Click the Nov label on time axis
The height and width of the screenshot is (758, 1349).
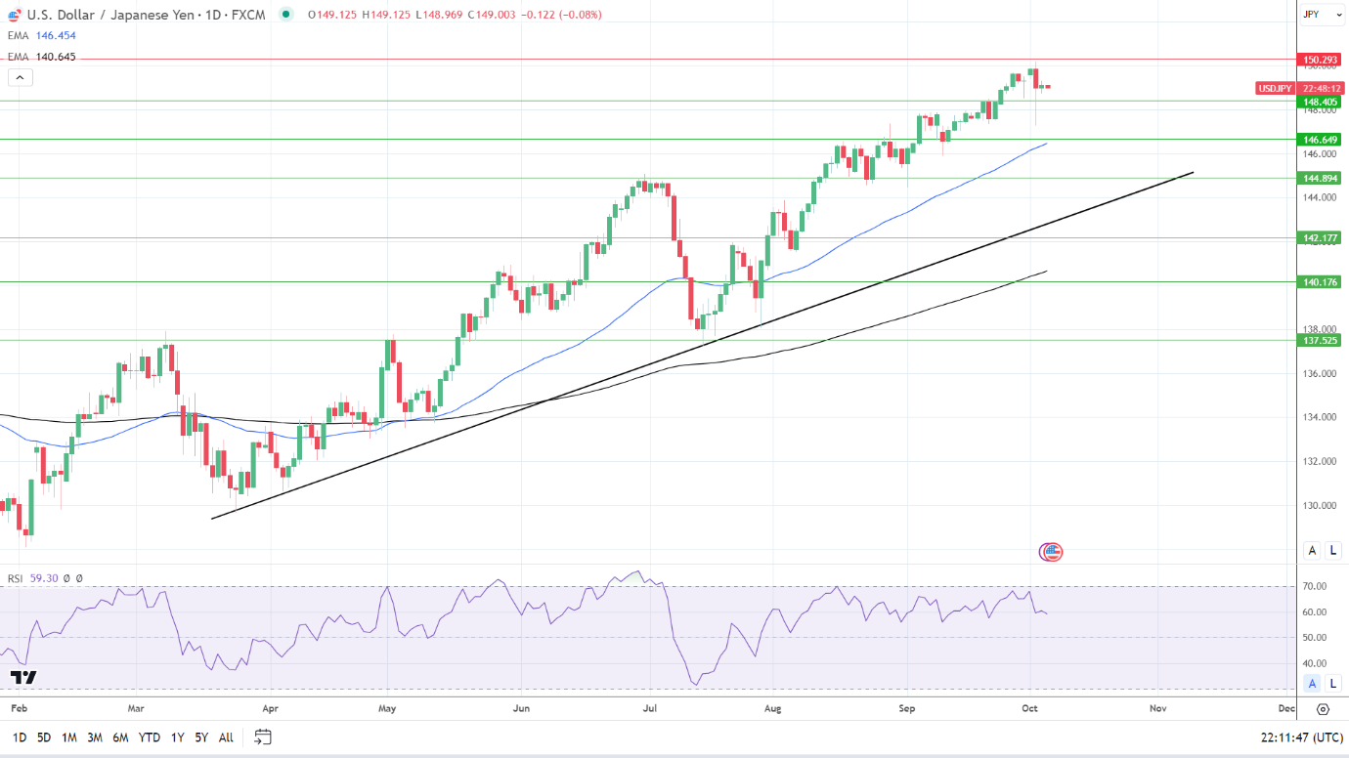click(1158, 709)
